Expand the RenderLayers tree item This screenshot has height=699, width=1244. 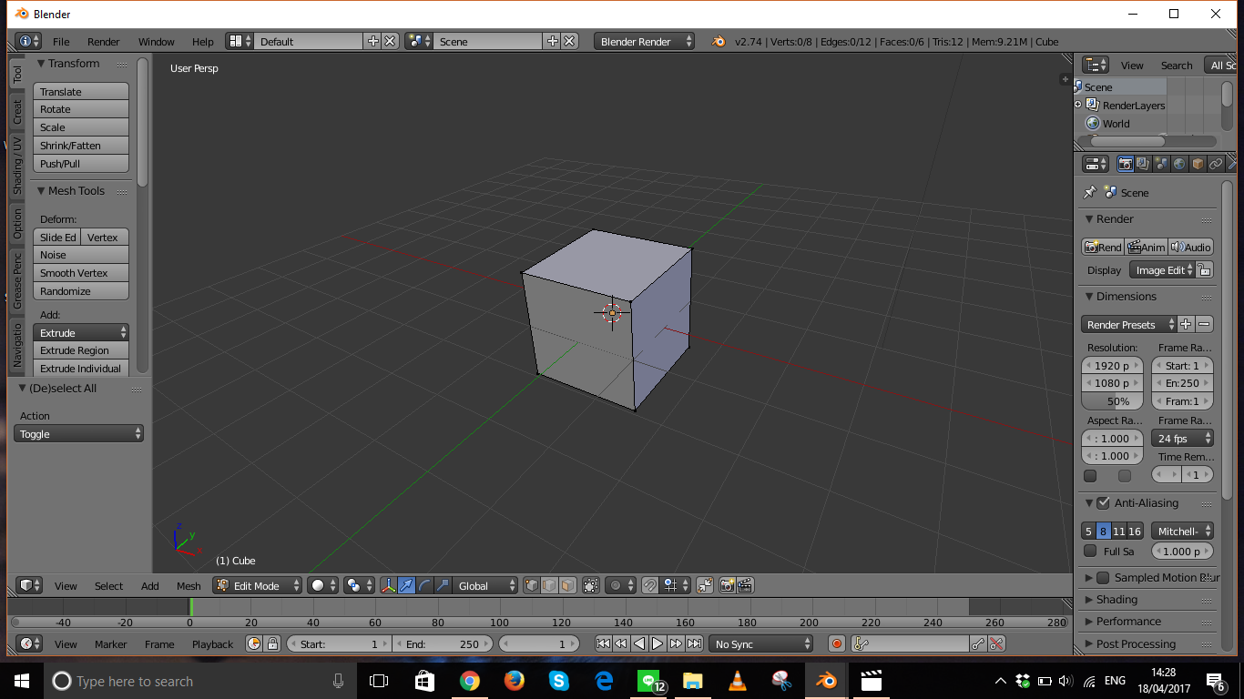pos(1078,105)
